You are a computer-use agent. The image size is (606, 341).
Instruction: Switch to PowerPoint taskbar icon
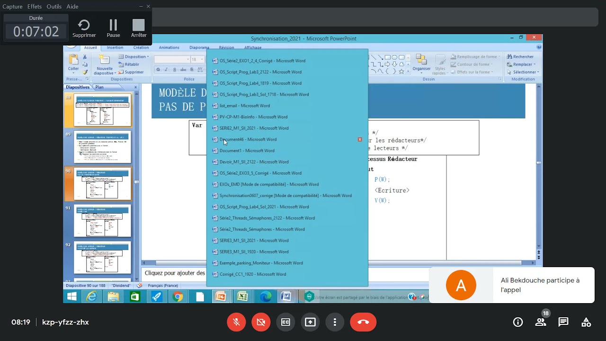pyautogui.click(x=221, y=296)
